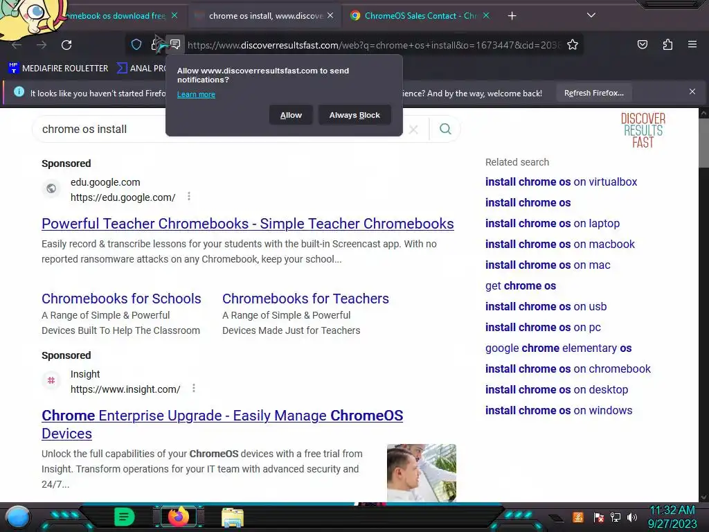Click the address bar URL text
Screen dimensions: 709x532
click(375, 45)
